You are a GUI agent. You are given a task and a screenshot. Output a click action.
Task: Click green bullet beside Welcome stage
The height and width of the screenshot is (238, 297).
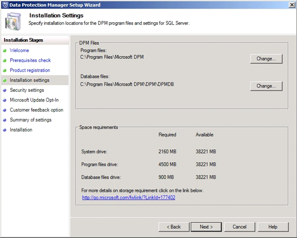coord(5,51)
